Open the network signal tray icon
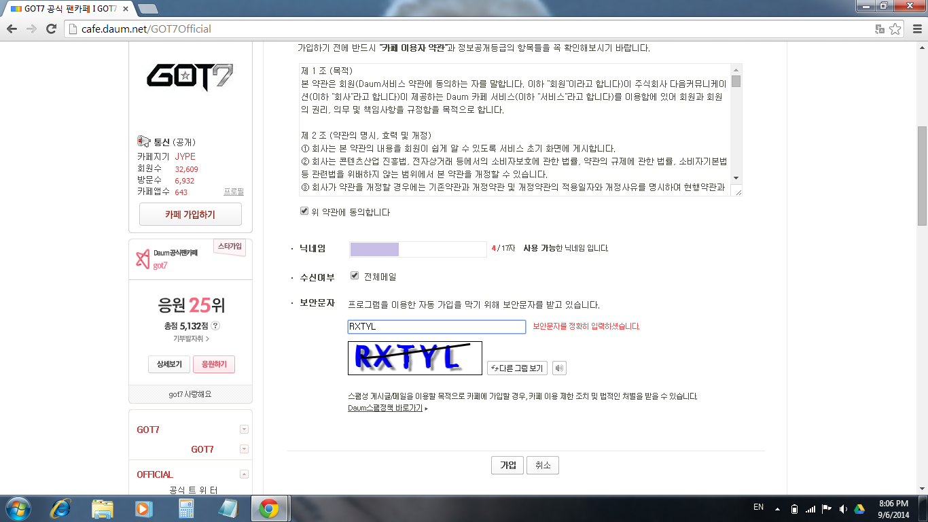Image resolution: width=928 pixels, height=522 pixels. click(x=810, y=508)
